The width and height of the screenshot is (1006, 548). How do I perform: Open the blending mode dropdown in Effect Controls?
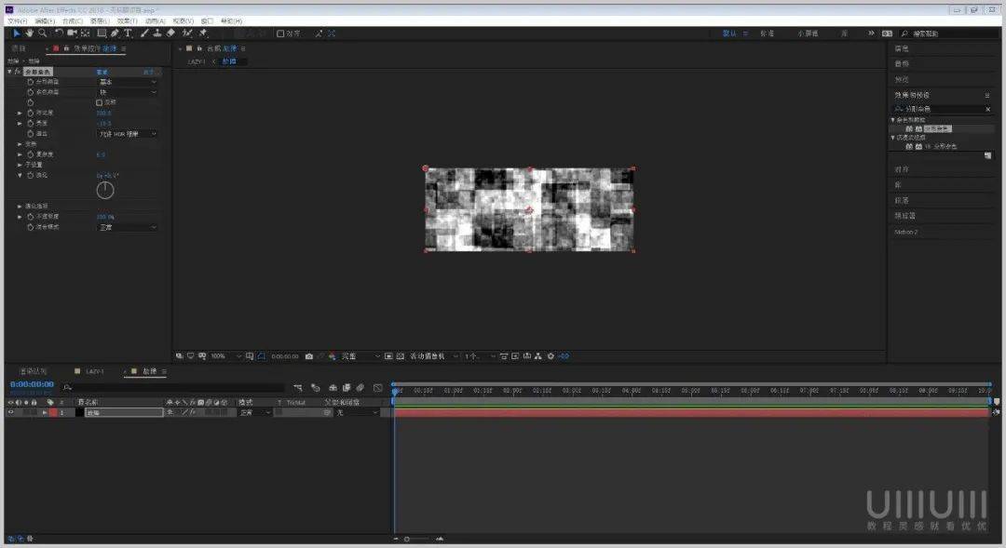[x=127, y=228]
